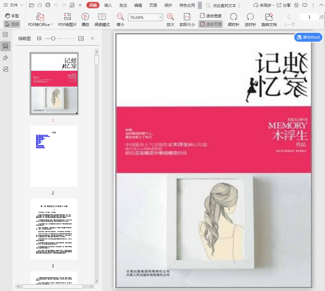Start slideshow with 播放 icon
Viewport: 325px width, 291px height.
pyautogui.click(x=85, y=17)
